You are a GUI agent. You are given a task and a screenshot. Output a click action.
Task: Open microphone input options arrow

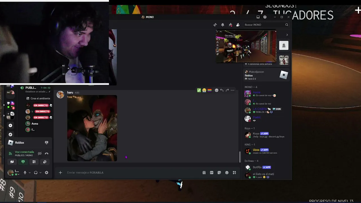point(30,173)
